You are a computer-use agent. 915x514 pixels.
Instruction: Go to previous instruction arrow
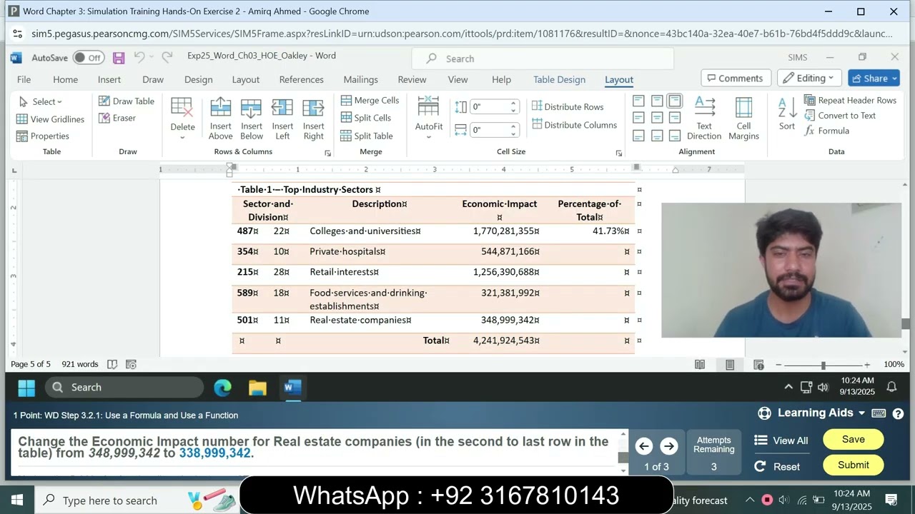643,446
